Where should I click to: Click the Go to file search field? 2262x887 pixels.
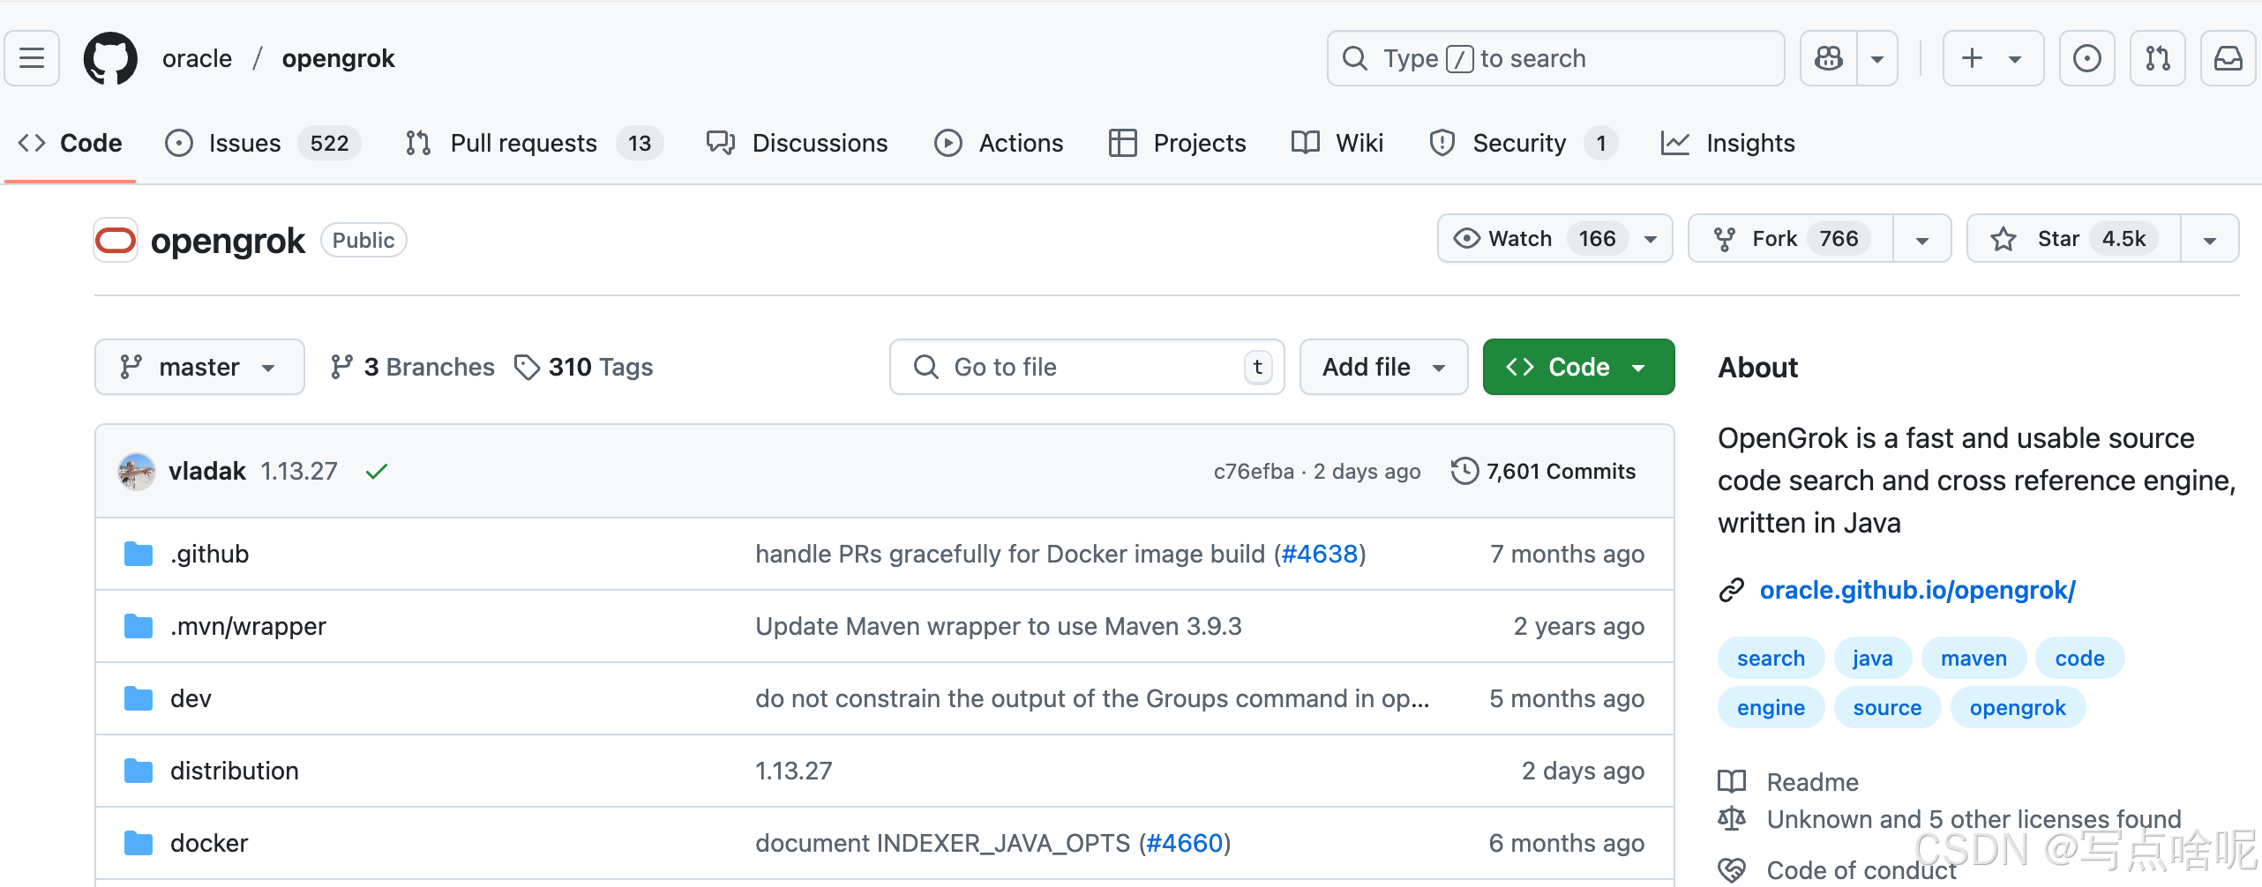[x=1087, y=367]
